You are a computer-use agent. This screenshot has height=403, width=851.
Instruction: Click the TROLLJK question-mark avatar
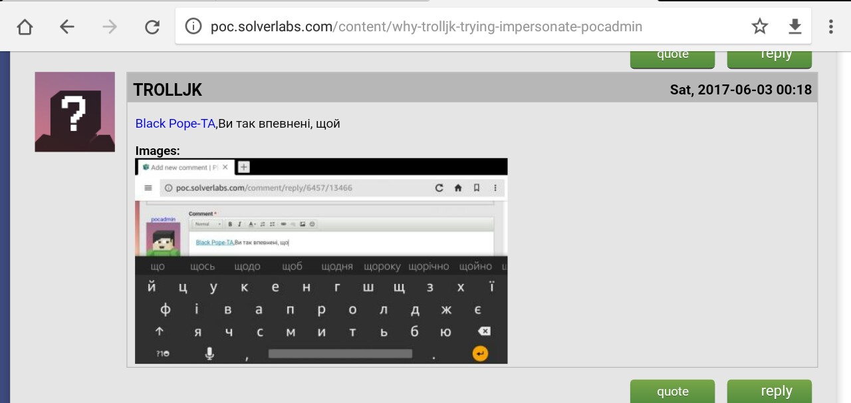coord(74,112)
